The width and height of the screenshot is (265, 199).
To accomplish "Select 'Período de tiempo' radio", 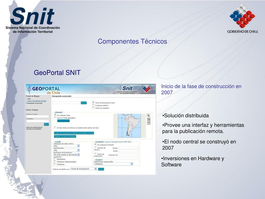I will click(95, 147).
